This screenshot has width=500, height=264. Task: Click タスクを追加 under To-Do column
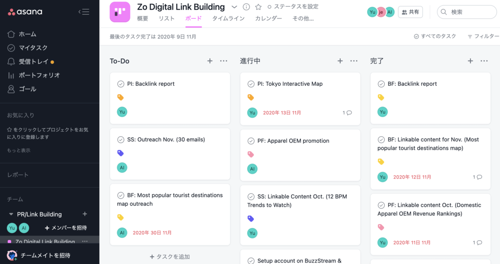coord(170,257)
